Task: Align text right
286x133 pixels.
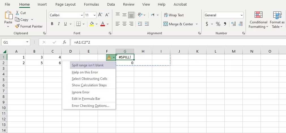Action: tap(131, 24)
